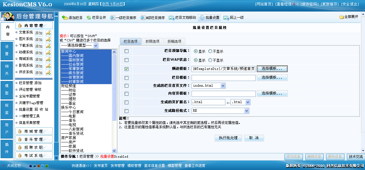Click the 全部展开 folder icon
This screenshot has width=365, height=170.
coord(342,17)
